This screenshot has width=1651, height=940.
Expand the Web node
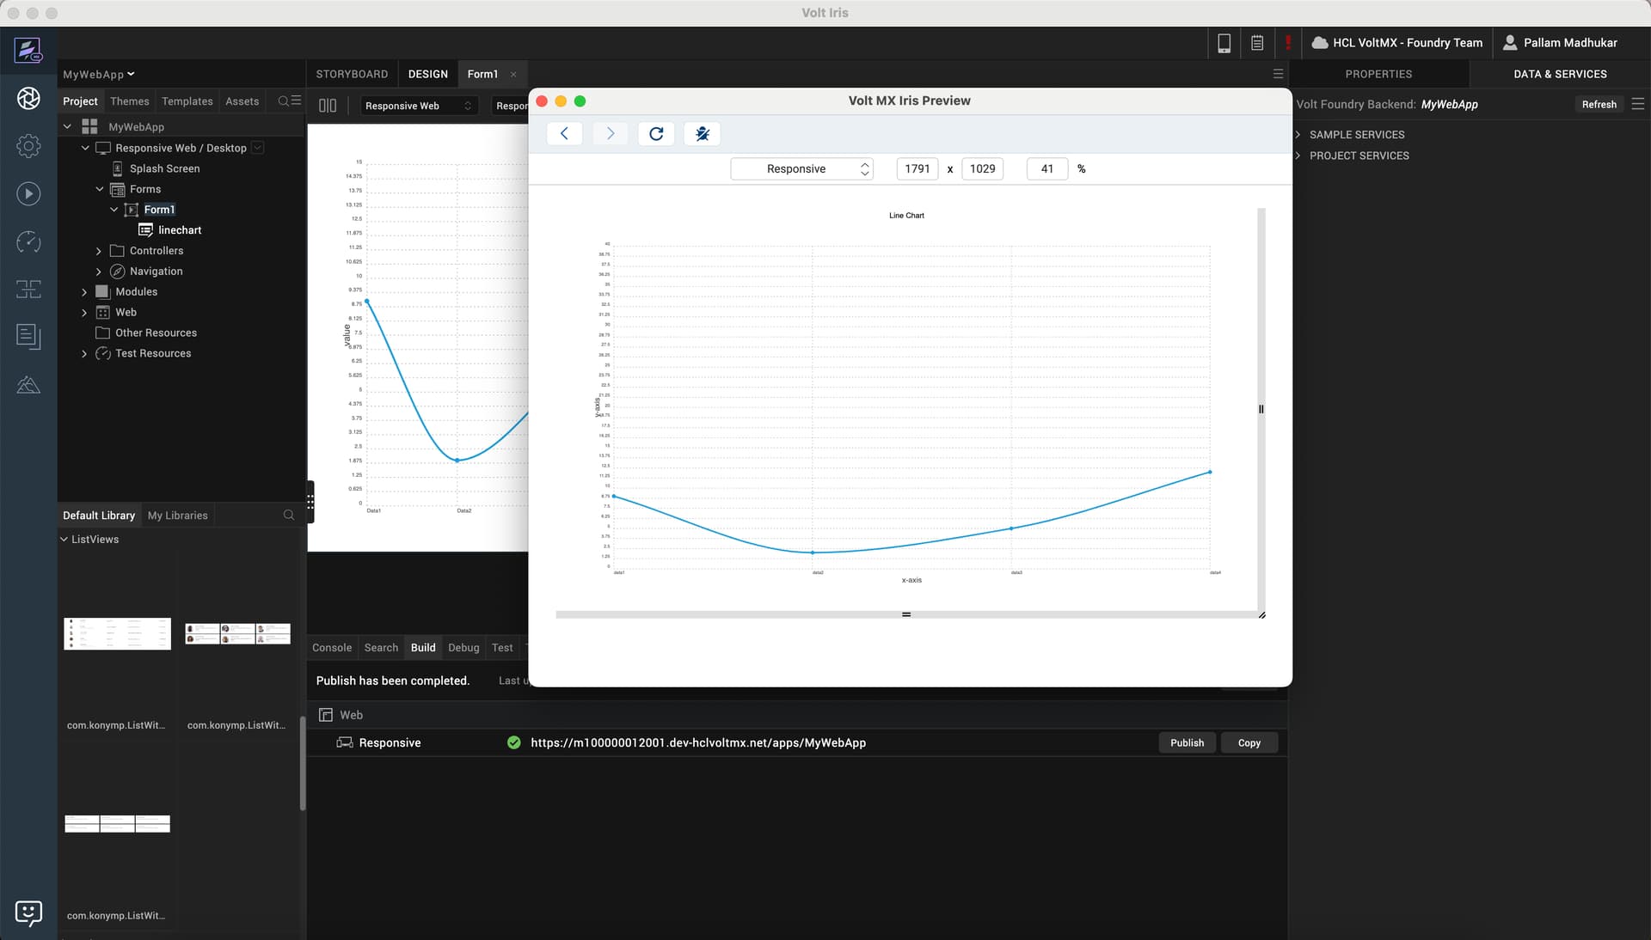(x=84, y=313)
